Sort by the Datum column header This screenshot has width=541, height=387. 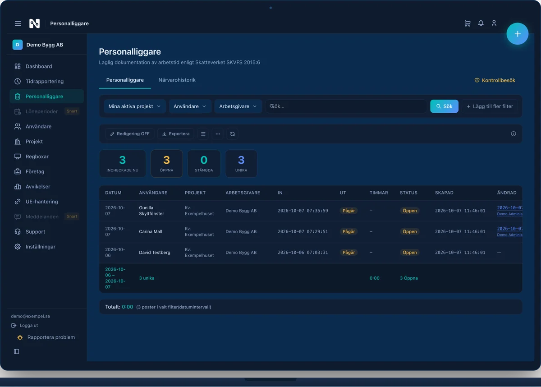(113, 193)
